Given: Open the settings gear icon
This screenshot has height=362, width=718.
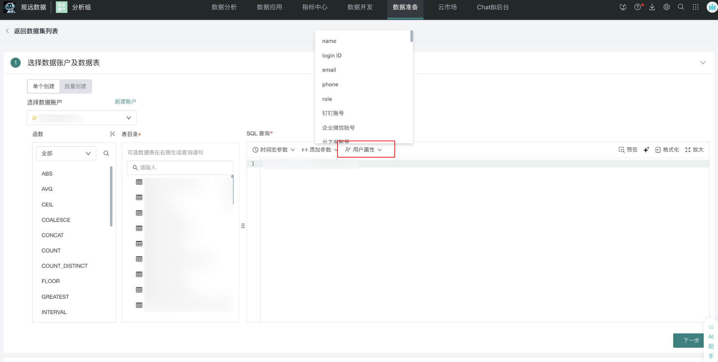Looking at the screenshot, I should [667, 7].
